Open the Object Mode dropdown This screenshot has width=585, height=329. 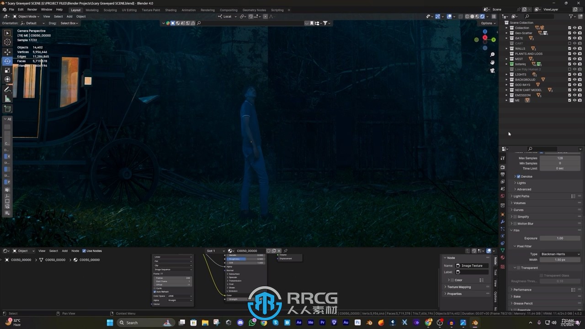27,16
